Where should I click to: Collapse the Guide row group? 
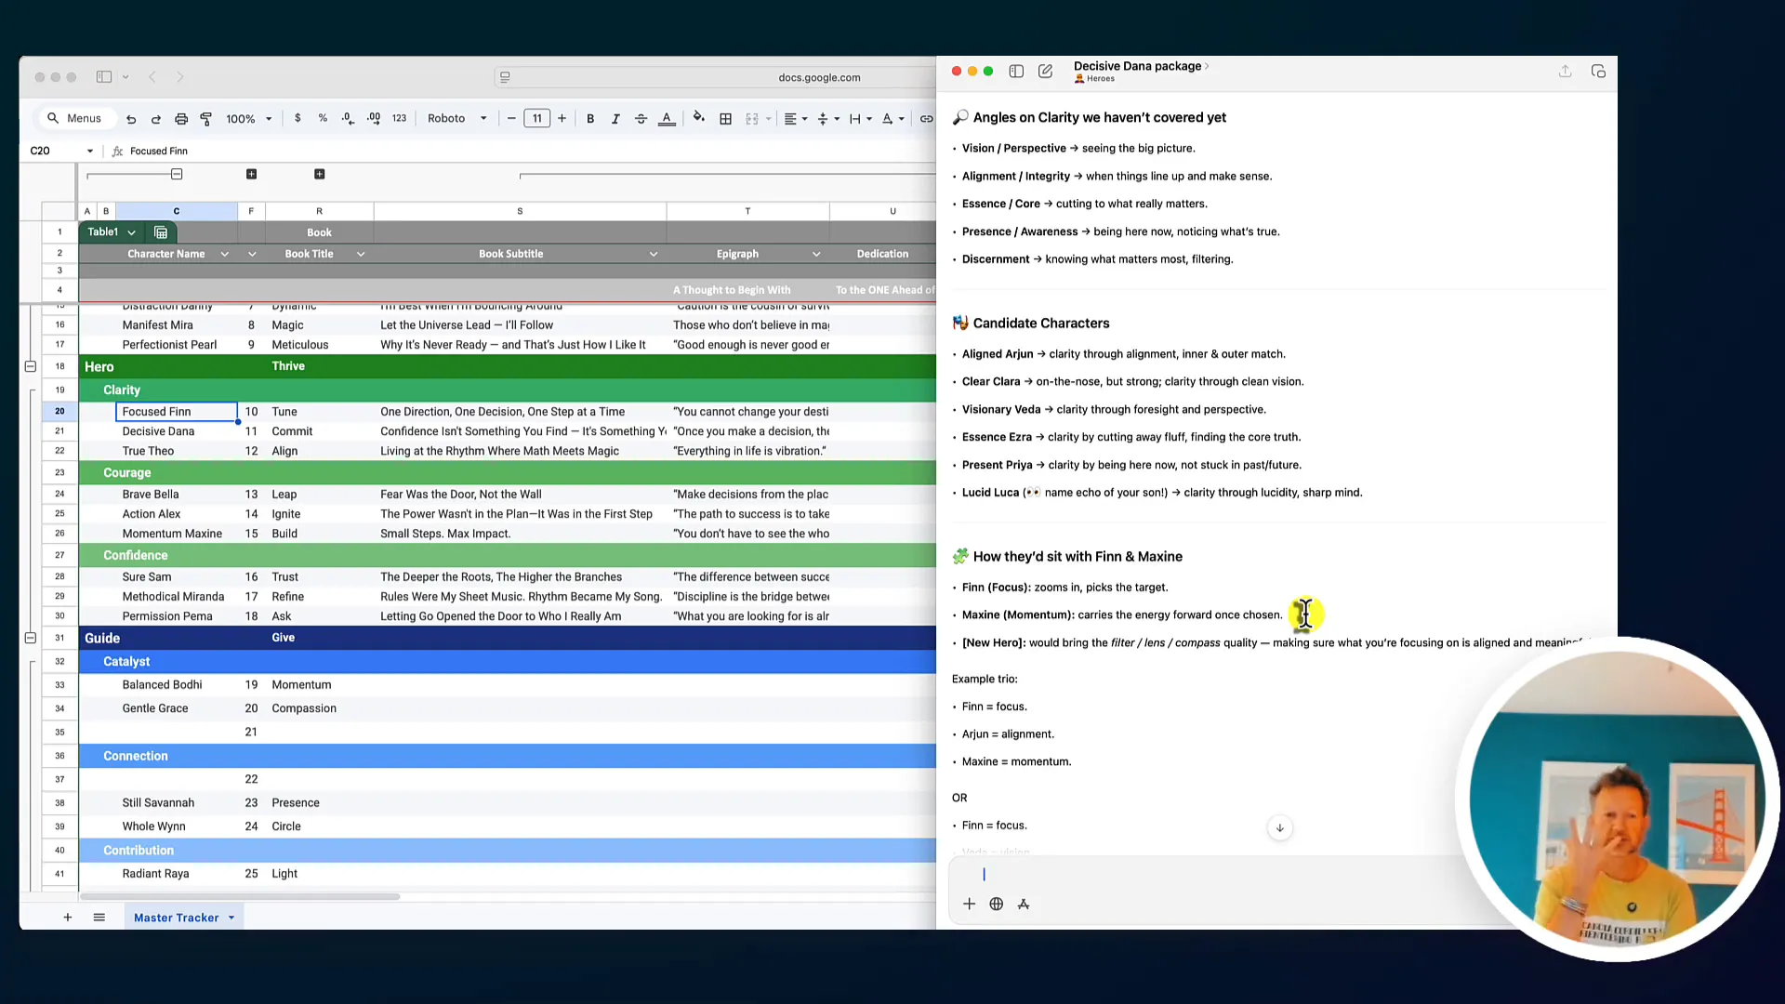31,638
